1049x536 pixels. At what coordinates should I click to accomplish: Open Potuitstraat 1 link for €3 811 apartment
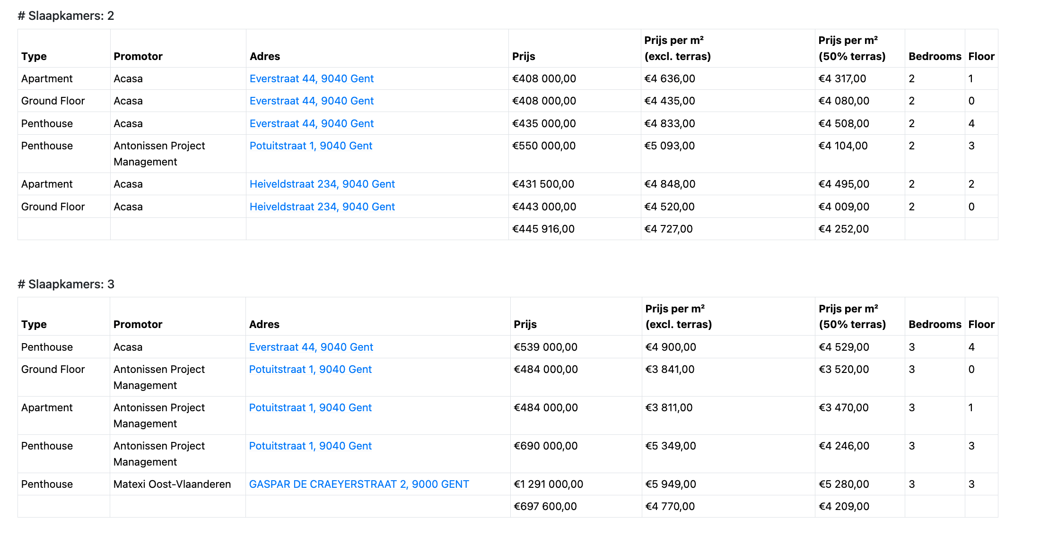click(x=310, y=407)
